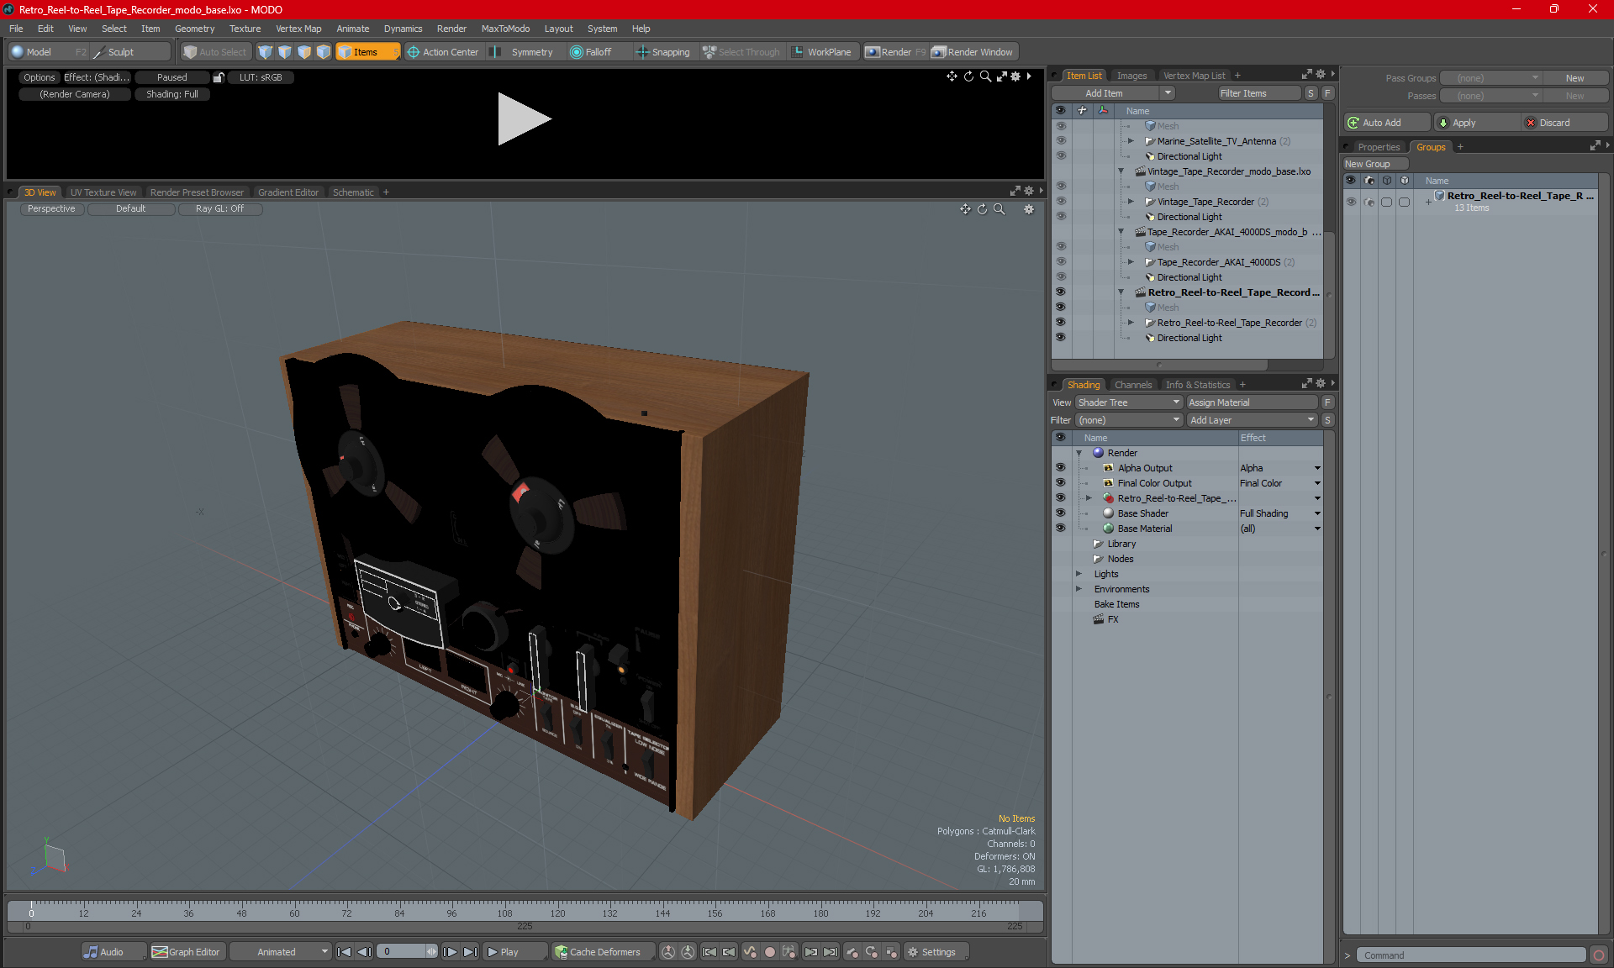Open the Graph Editor
This screenshot has width=1614, height=968.
pos(186,952)
